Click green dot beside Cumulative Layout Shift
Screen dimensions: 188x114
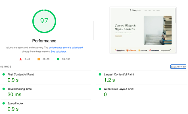pos(100,89)
